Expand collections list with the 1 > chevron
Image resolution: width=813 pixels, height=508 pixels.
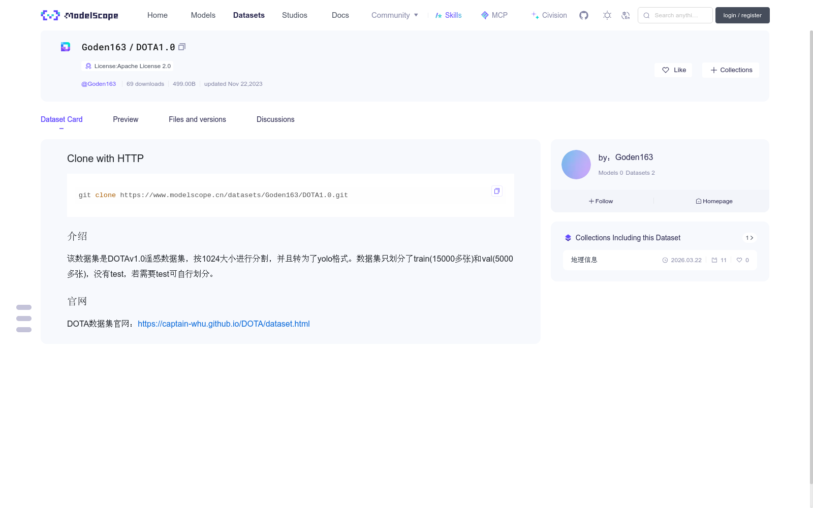point(749,238)
